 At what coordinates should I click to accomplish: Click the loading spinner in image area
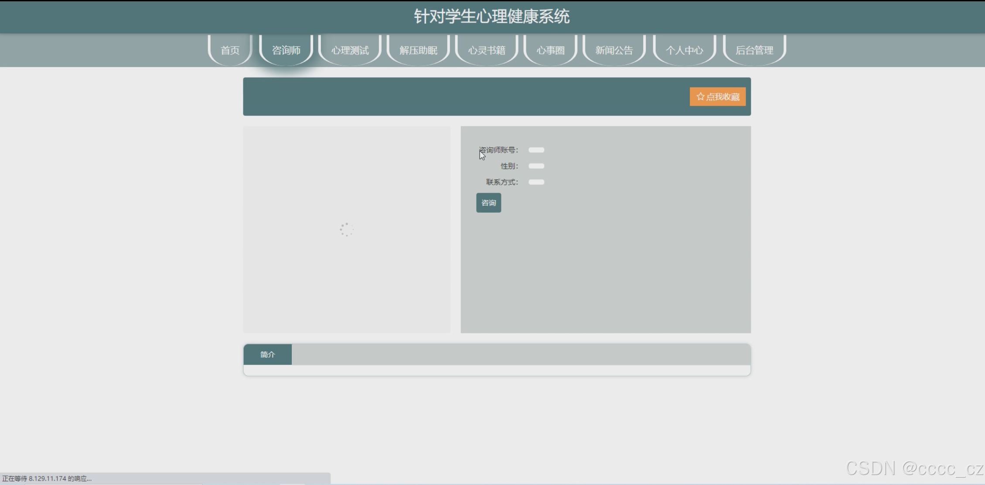pos(346,229)
